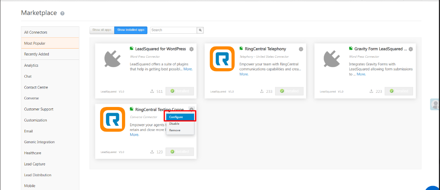440x190 pixels.
Task: Click Installed button on Gravity Form card
Action: [399, 91]
